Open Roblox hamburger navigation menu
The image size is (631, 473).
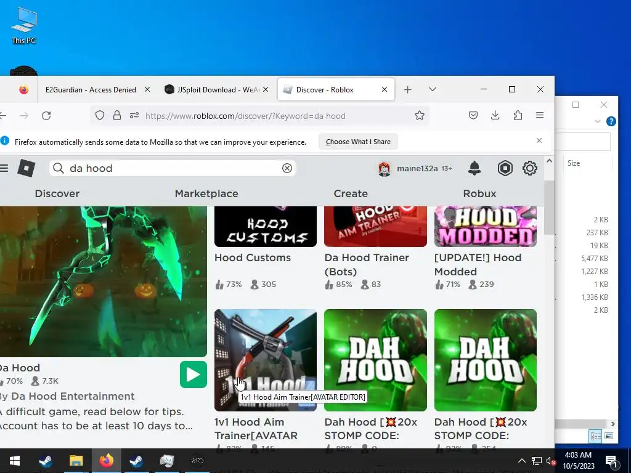(4, 168)
